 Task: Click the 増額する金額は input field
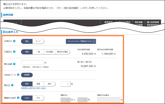(x=108, y=100)
